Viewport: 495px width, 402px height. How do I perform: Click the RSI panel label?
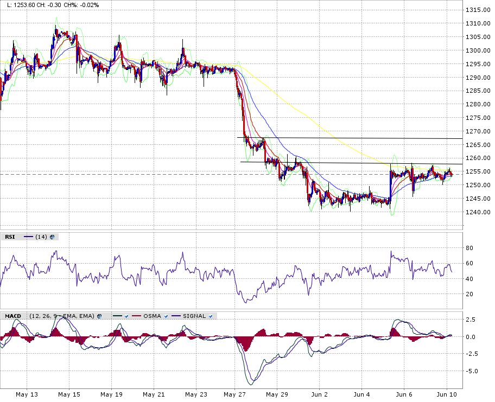(x=10, y=237)
